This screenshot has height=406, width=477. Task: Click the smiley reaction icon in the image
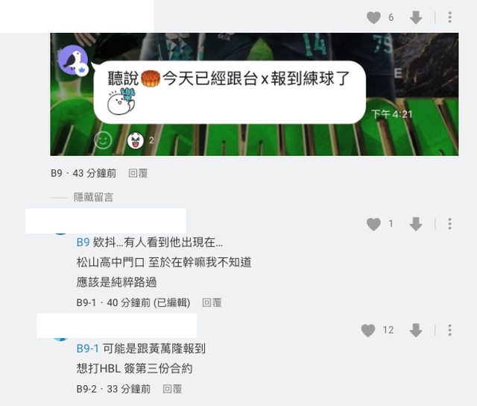[x=103, y=140]
